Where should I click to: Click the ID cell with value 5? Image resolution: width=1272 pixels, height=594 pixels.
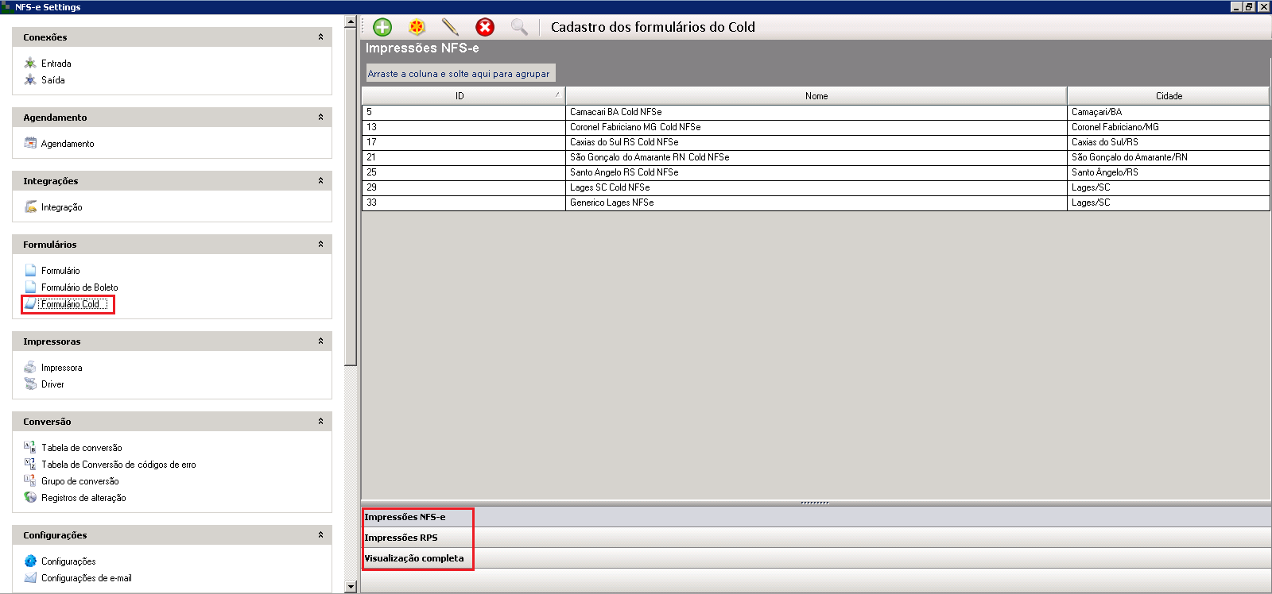click(463, 112)
